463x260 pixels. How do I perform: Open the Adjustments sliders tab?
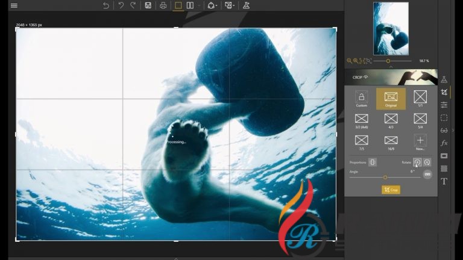point(444,105)
